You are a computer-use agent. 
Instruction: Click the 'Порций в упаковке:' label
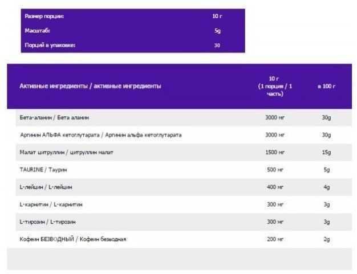[x=50, y=45]
